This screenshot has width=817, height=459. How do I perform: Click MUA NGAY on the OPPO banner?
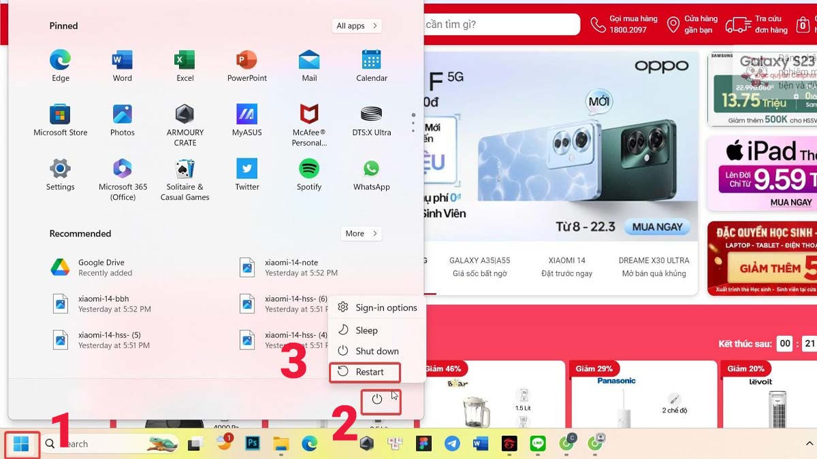[x=657, y=227]
